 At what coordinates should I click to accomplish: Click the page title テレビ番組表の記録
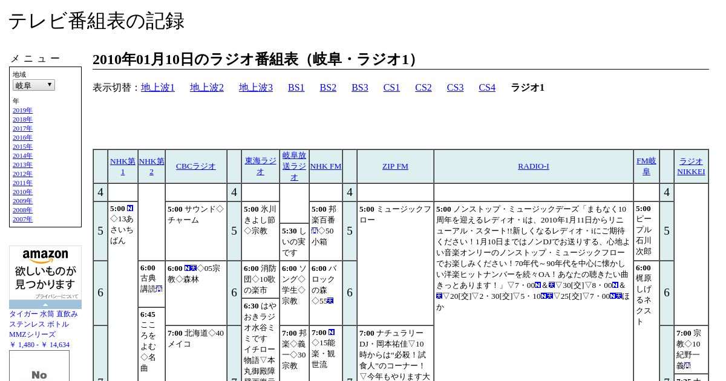tap(96, 21)
